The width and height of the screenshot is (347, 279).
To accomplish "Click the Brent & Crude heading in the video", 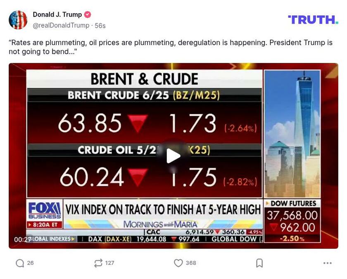I will tap(144, 79).
